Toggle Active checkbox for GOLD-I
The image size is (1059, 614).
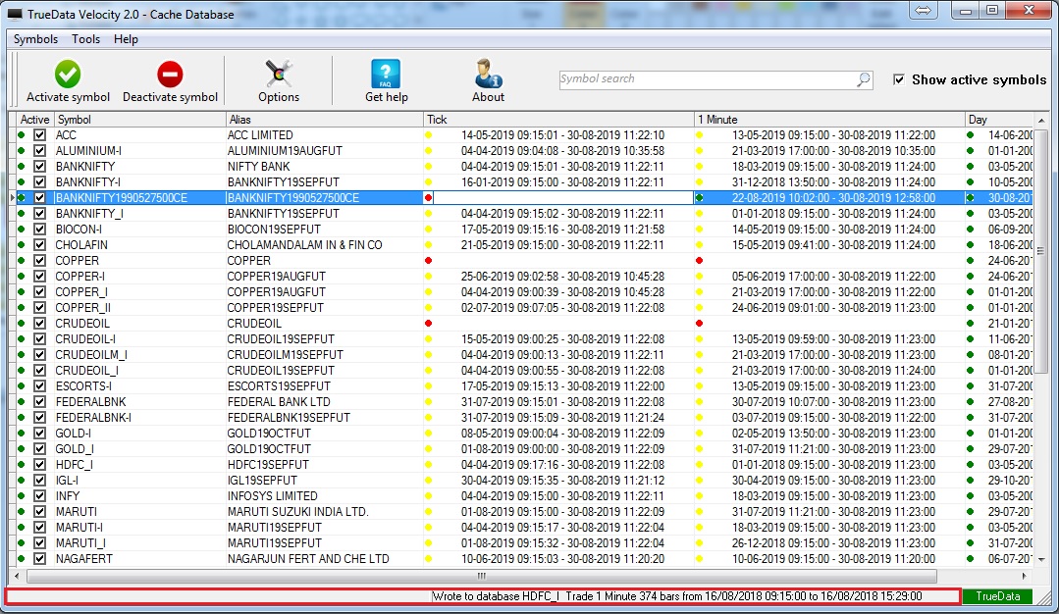click(40, 434)
